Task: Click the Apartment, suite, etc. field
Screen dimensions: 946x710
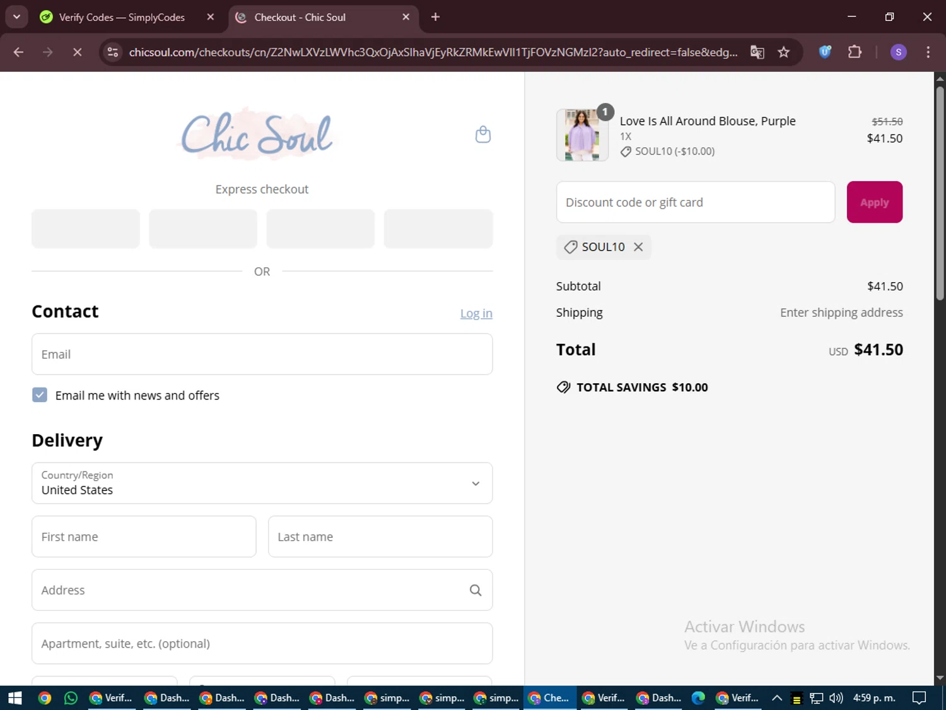Action: coord(262,644)
